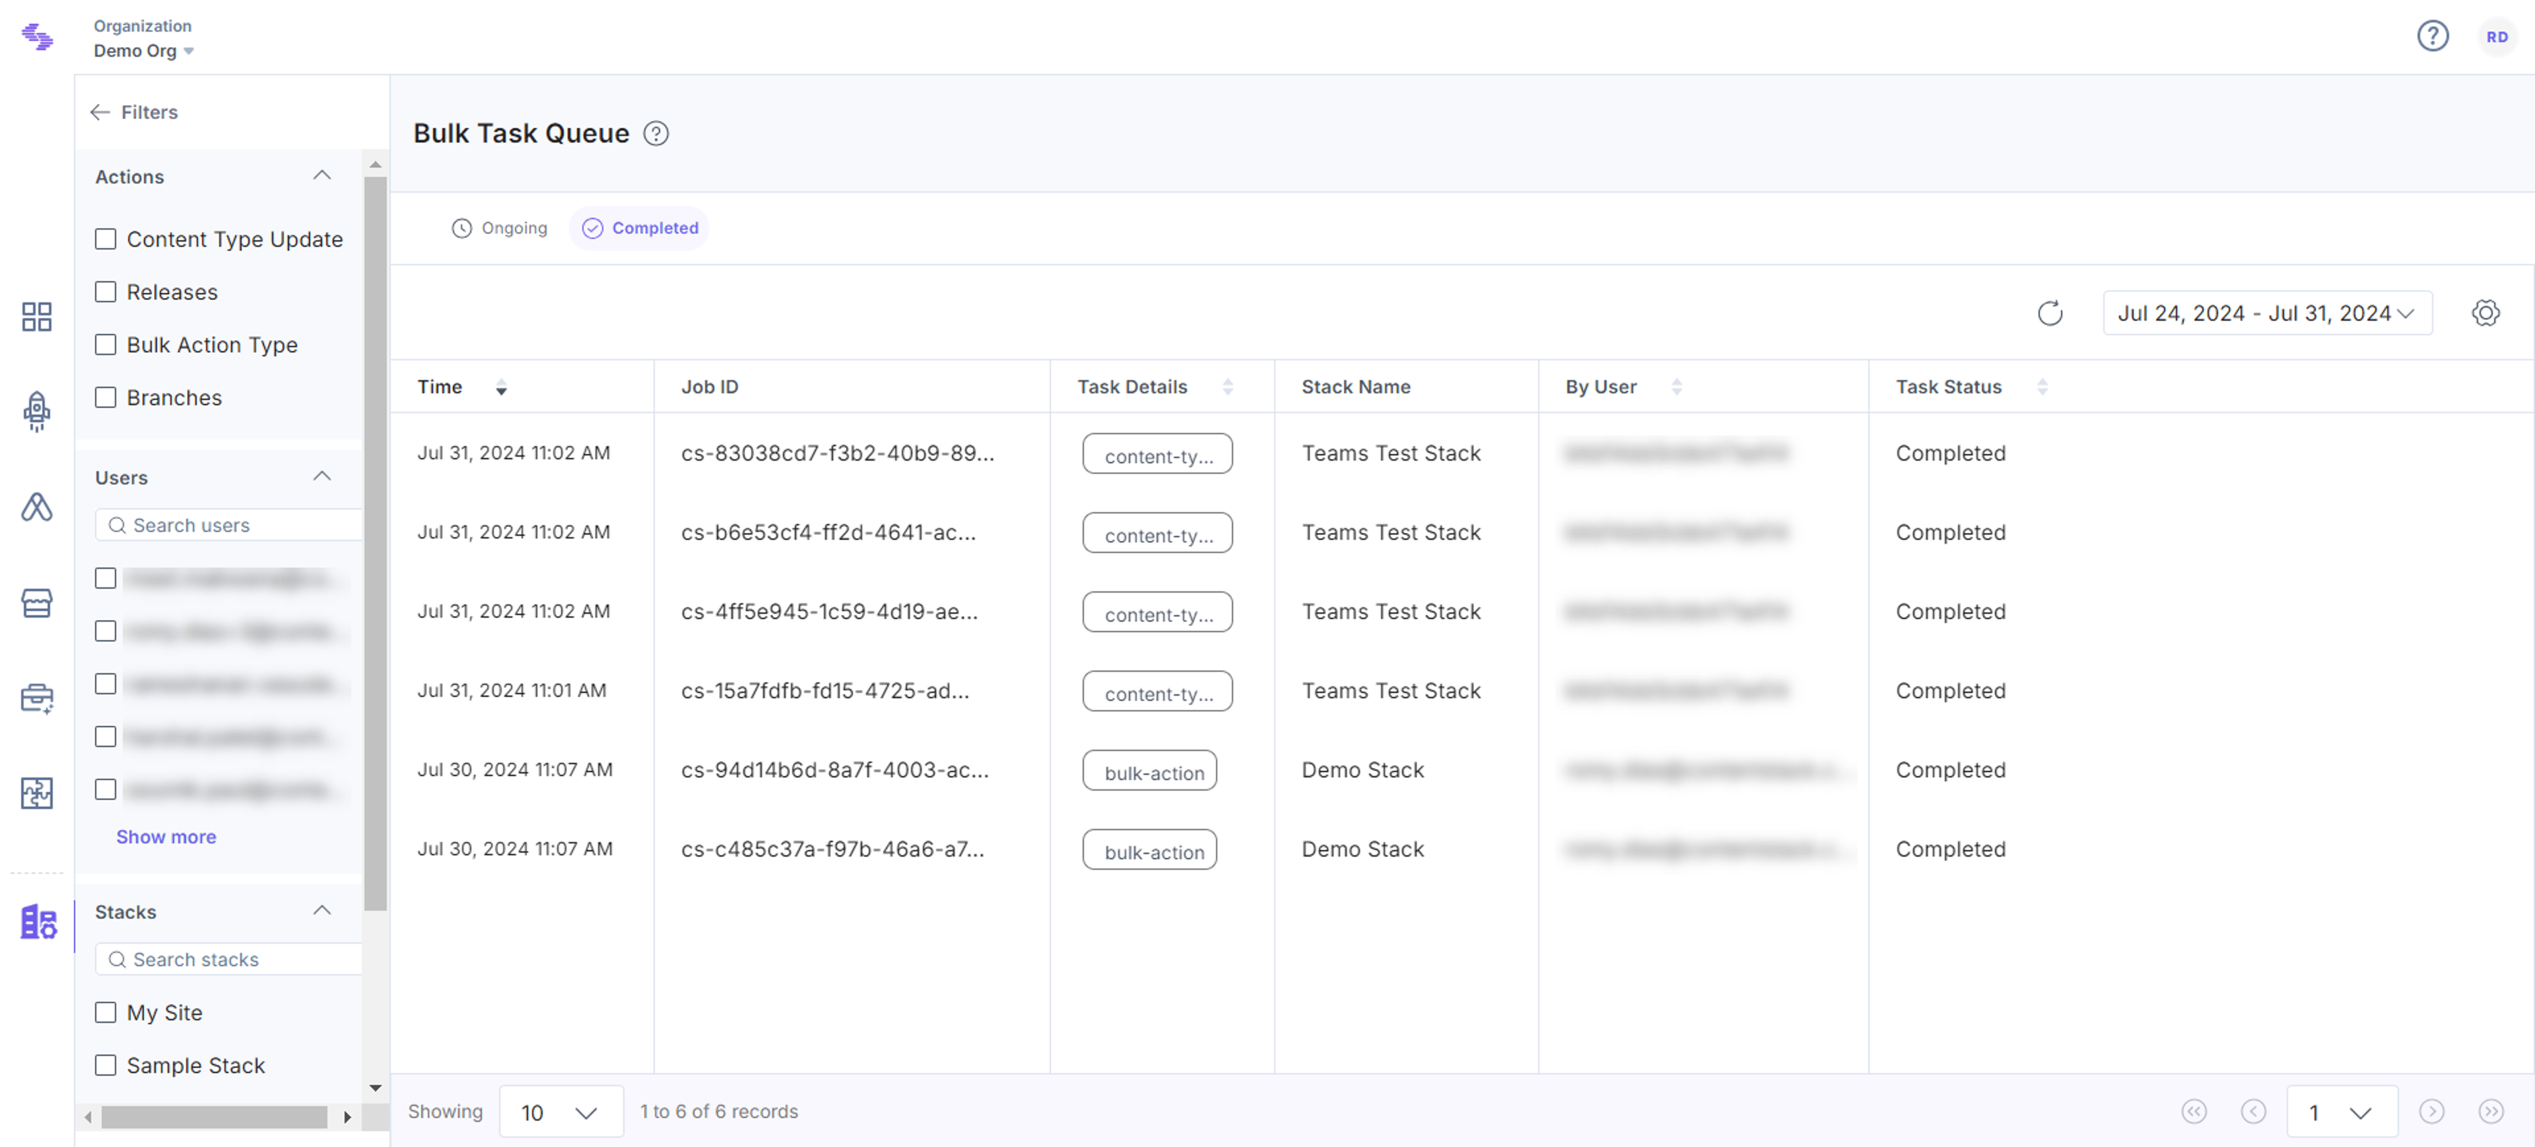This screenshot has height=1147, width=2535.
Task: Click Demo Stack in the Jul 30 first row
Action: coord(1362,770)
